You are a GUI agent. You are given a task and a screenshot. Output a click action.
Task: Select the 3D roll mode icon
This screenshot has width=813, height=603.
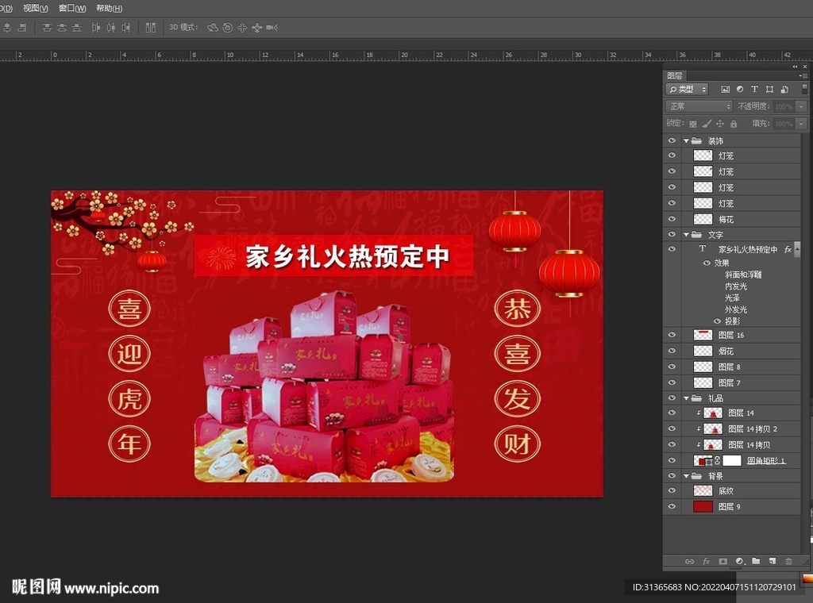[228, 28]
